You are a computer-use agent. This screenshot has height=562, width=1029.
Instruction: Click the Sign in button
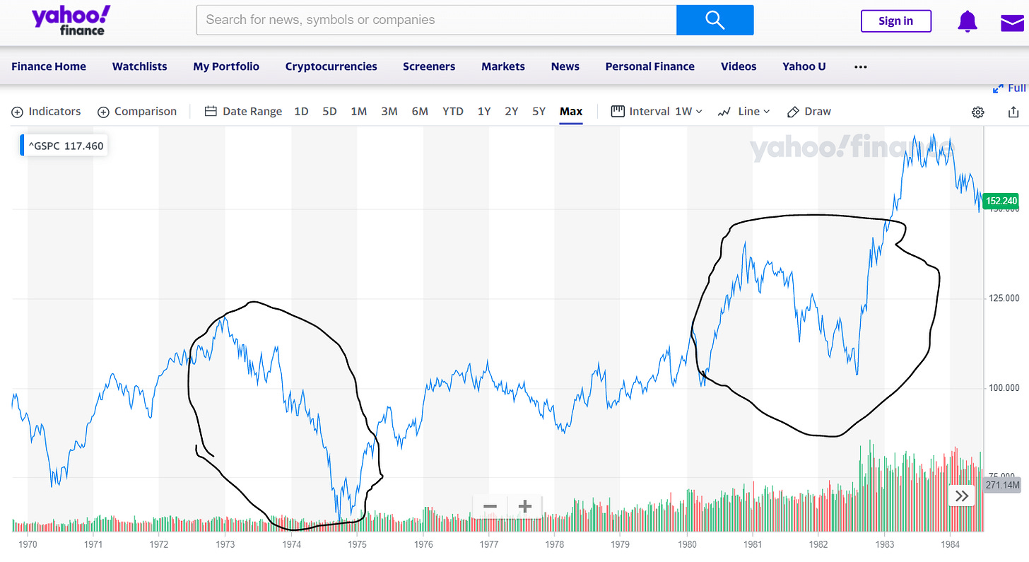[895, 21]
